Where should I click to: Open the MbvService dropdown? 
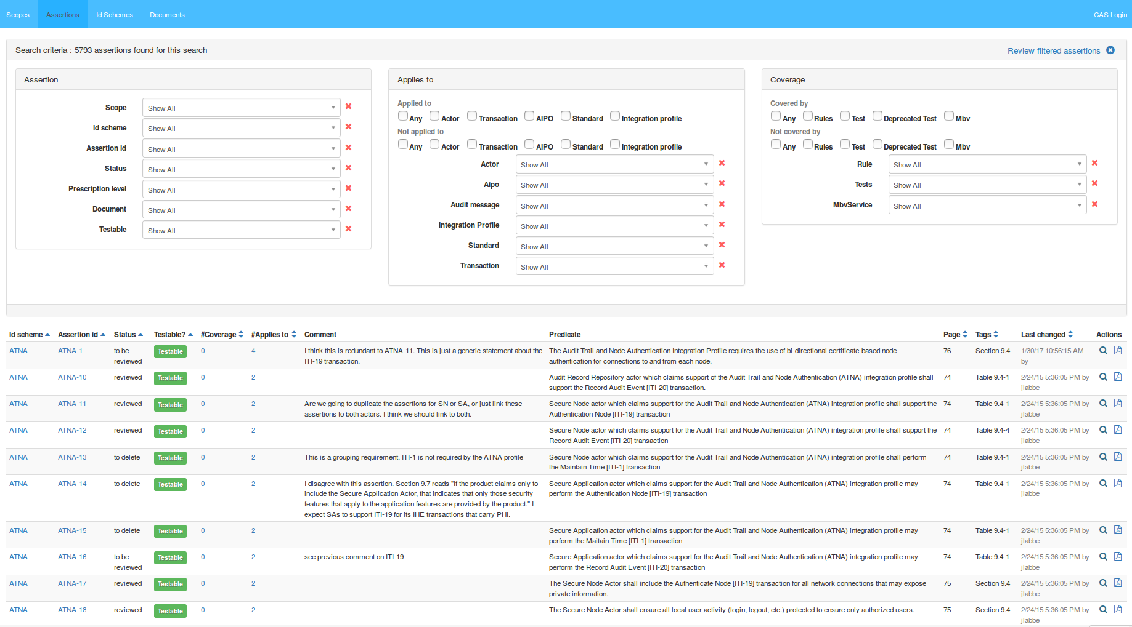click(987, 206)
